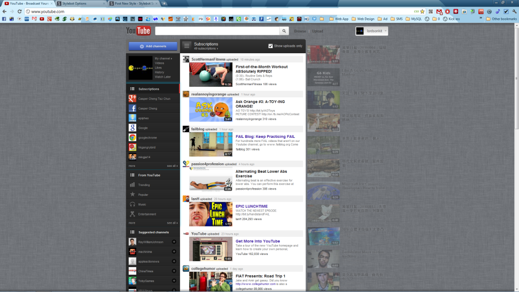This screenshot has height=292, width=519.
Task: Click the Trending icon in sidebar
Action: (132, 185)
